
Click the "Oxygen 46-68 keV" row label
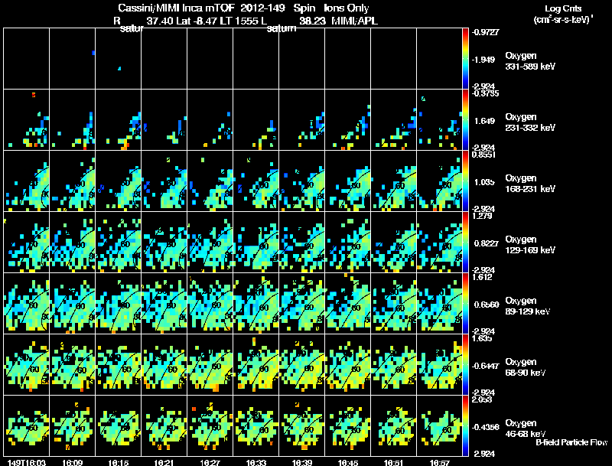point(526,429)
